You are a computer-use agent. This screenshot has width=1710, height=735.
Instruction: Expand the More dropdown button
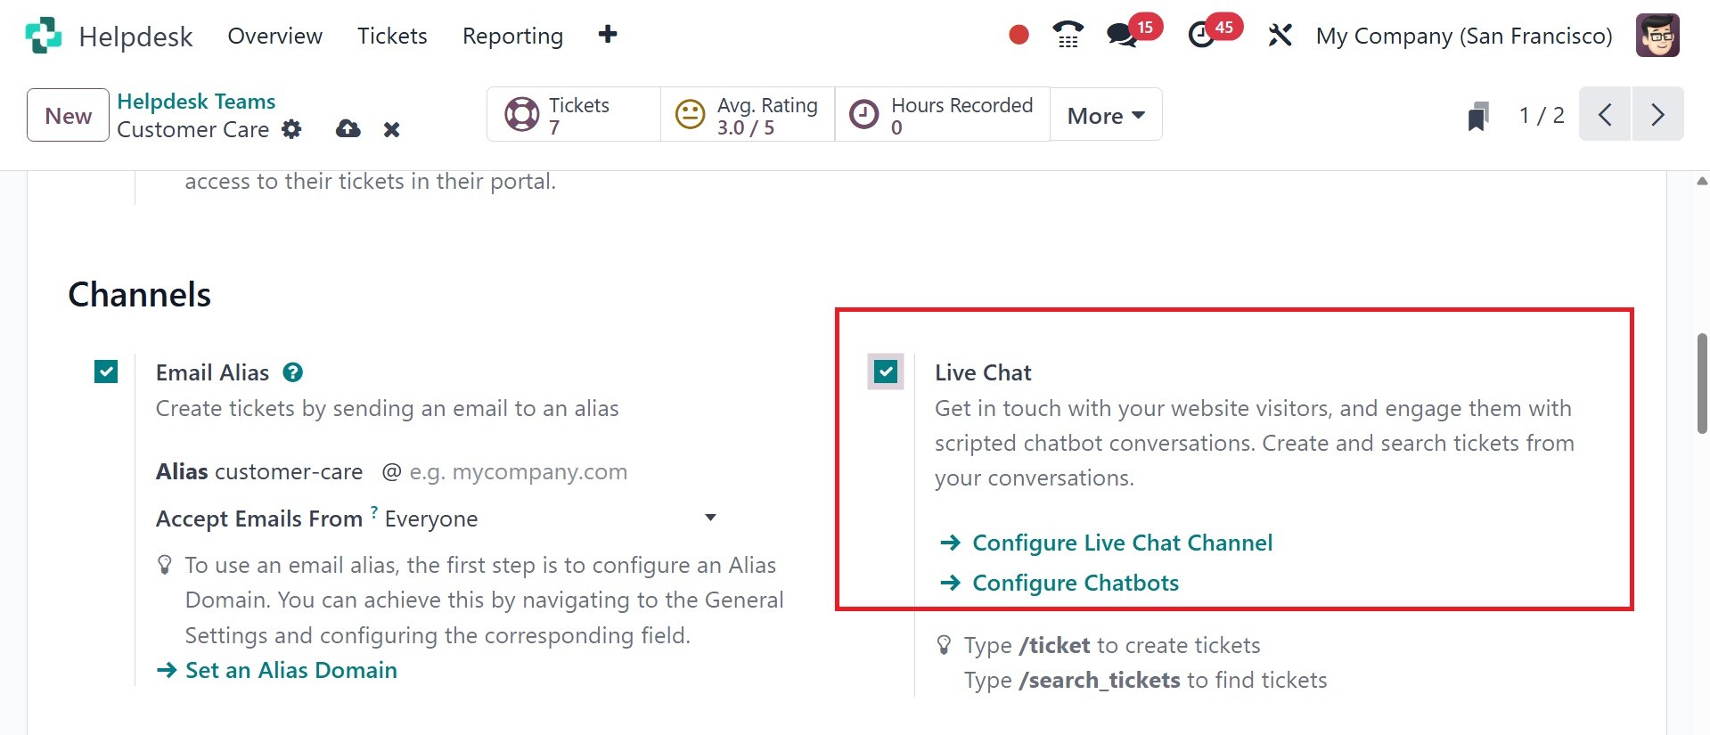(1106, 115)
